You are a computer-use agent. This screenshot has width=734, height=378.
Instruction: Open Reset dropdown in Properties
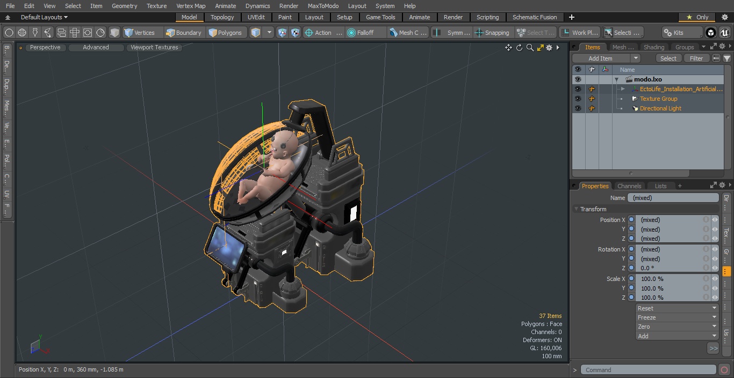[x=677, y=308]
